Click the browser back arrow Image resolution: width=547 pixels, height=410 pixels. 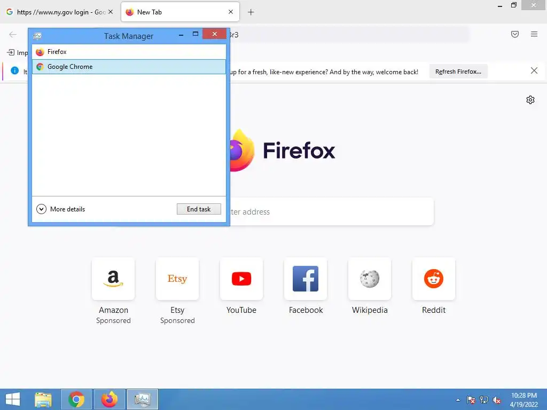[13, 34]
